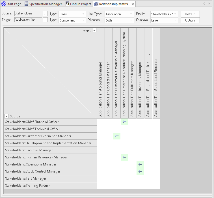Open the Profile dropdown
214x198 pixels.
coord(164,14)
